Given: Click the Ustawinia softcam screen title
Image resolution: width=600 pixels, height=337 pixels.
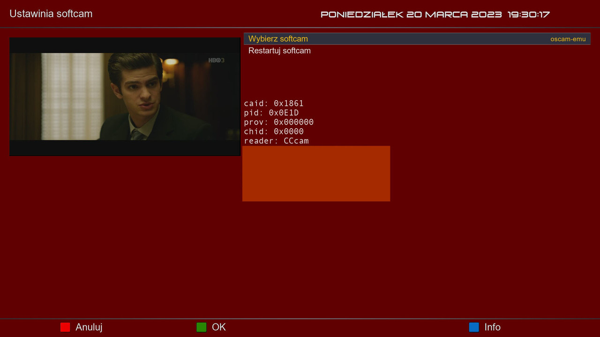Looking at the screenshot, I should point(51,14).
